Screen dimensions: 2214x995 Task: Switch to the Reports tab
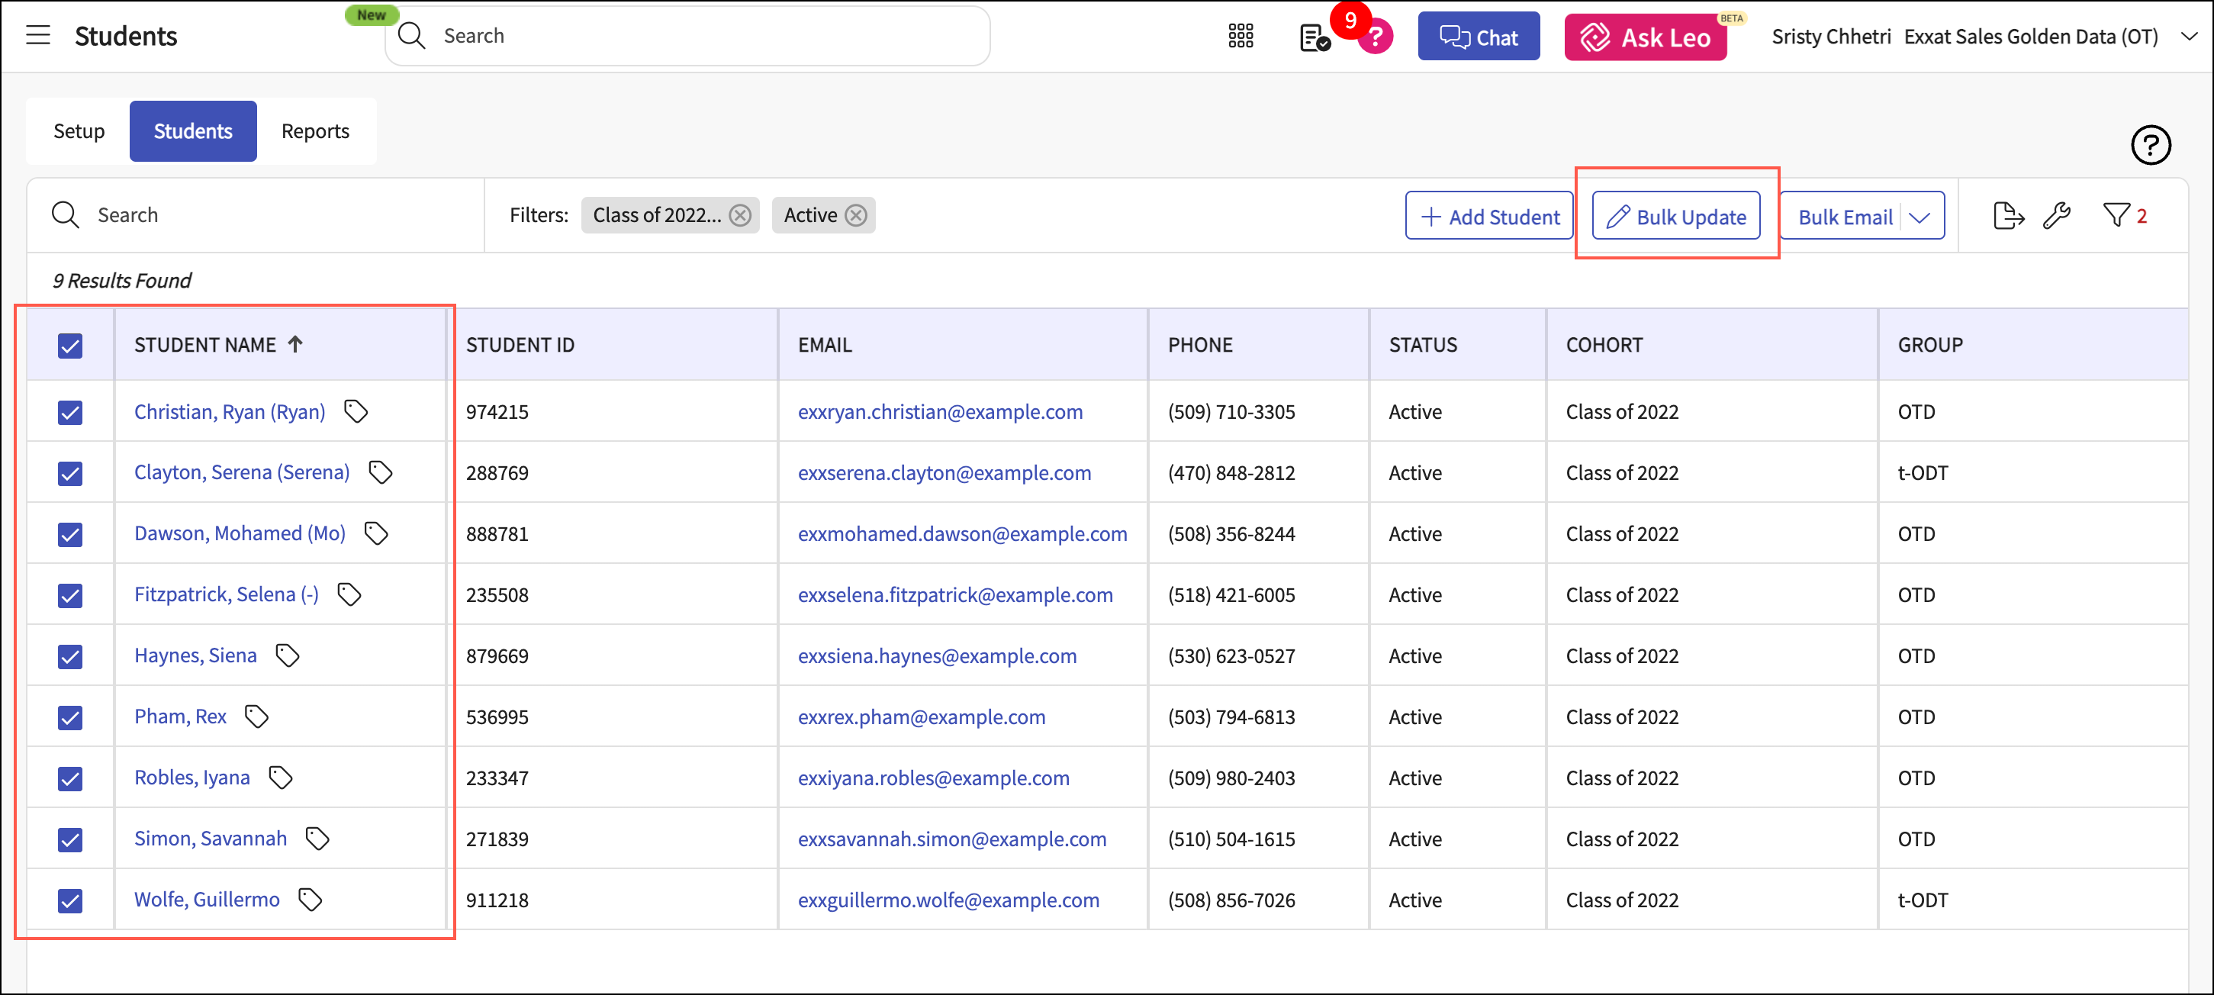tap(314, 131)
